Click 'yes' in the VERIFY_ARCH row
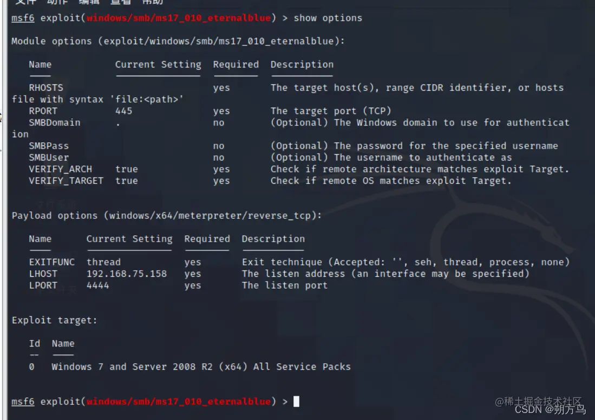Viewport: 595px width, 420px height. (x=221, y=170)
